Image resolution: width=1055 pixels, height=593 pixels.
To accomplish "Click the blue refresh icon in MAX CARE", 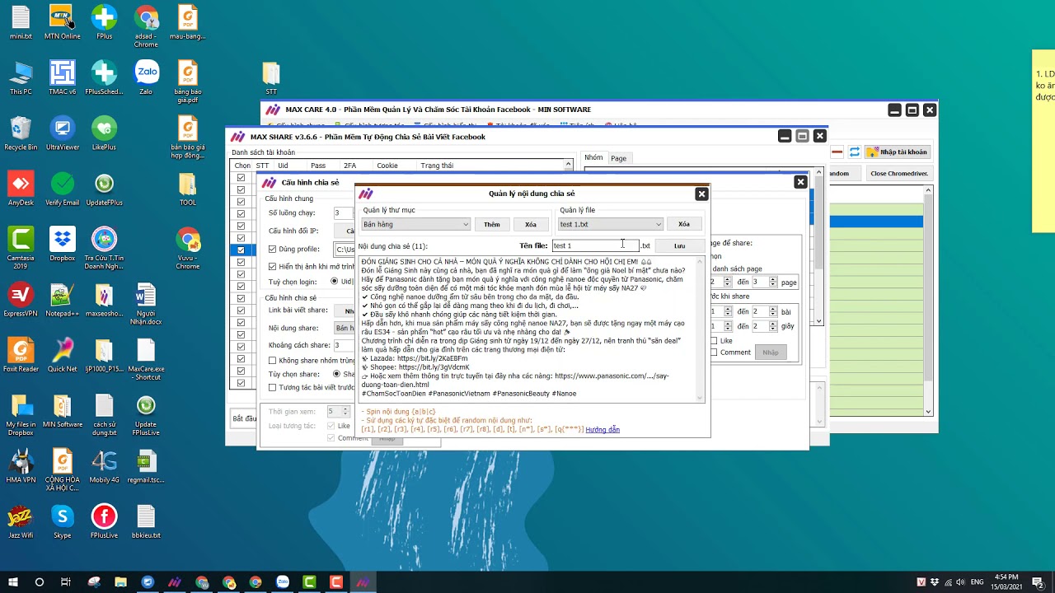I will pos(855,152).
